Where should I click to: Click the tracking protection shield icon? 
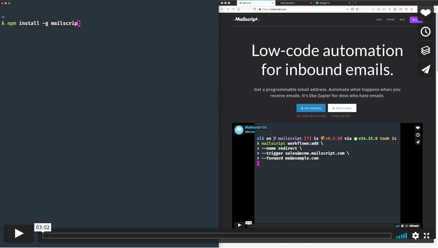pyautogui.click(x=255, y=9)
